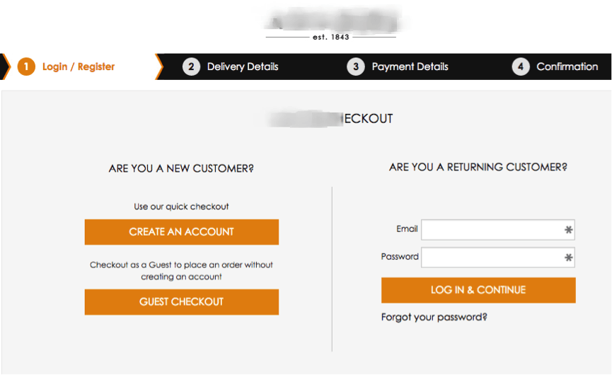The height and width of the screenshot is (375, 612).
Task: Choose Guest Checkout
Action: (x=181, y=302)
